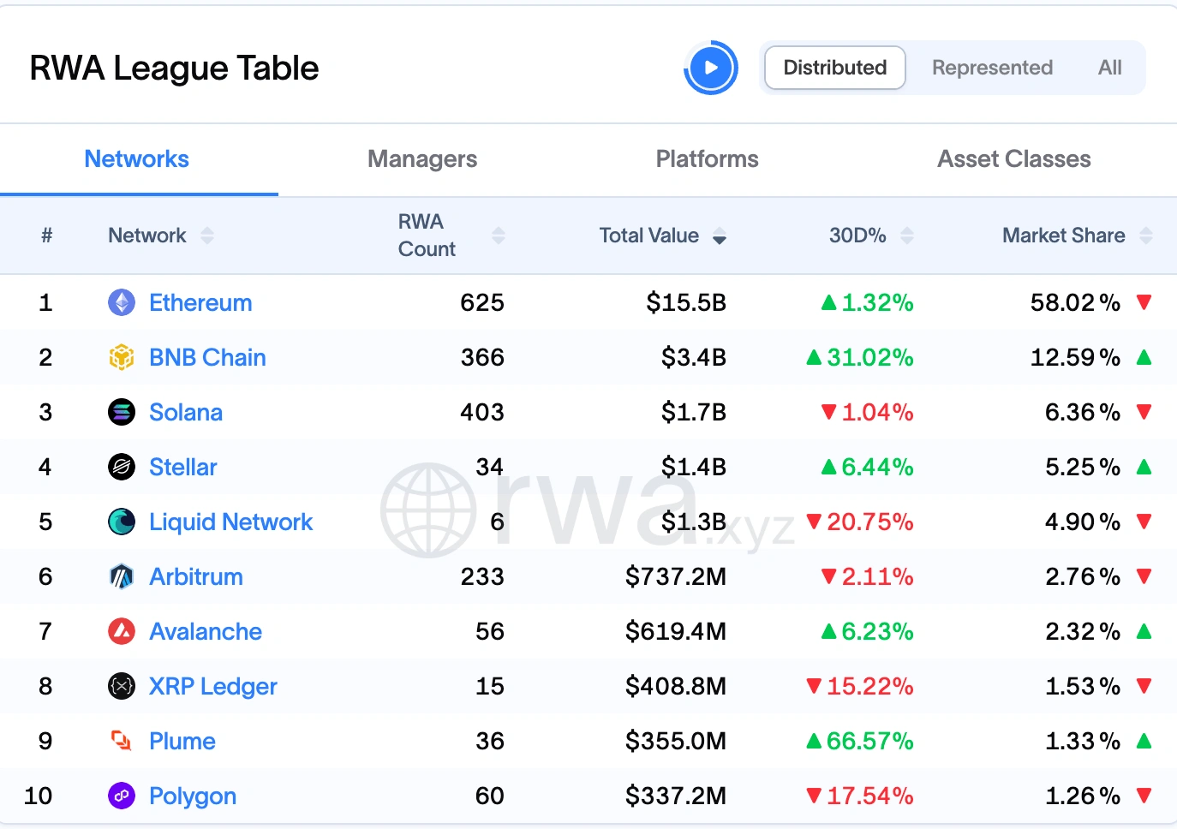Click the Solana logo icon
The width and height of the screenshot is (1177, 829).
(122, 412)
